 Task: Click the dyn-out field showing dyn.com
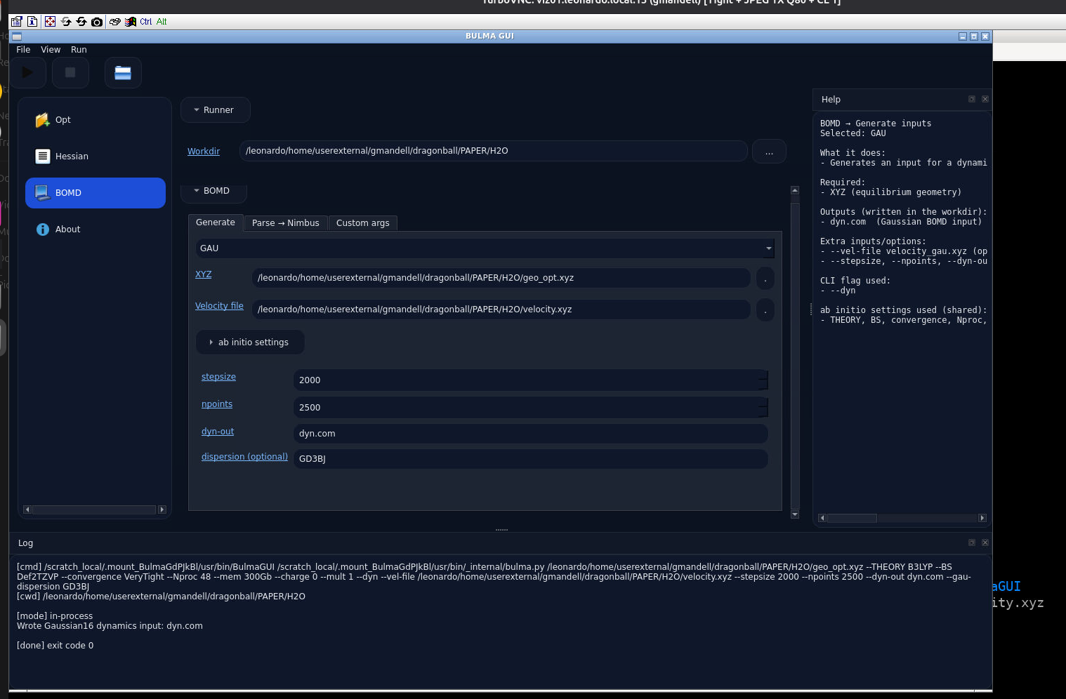[530, 434]
